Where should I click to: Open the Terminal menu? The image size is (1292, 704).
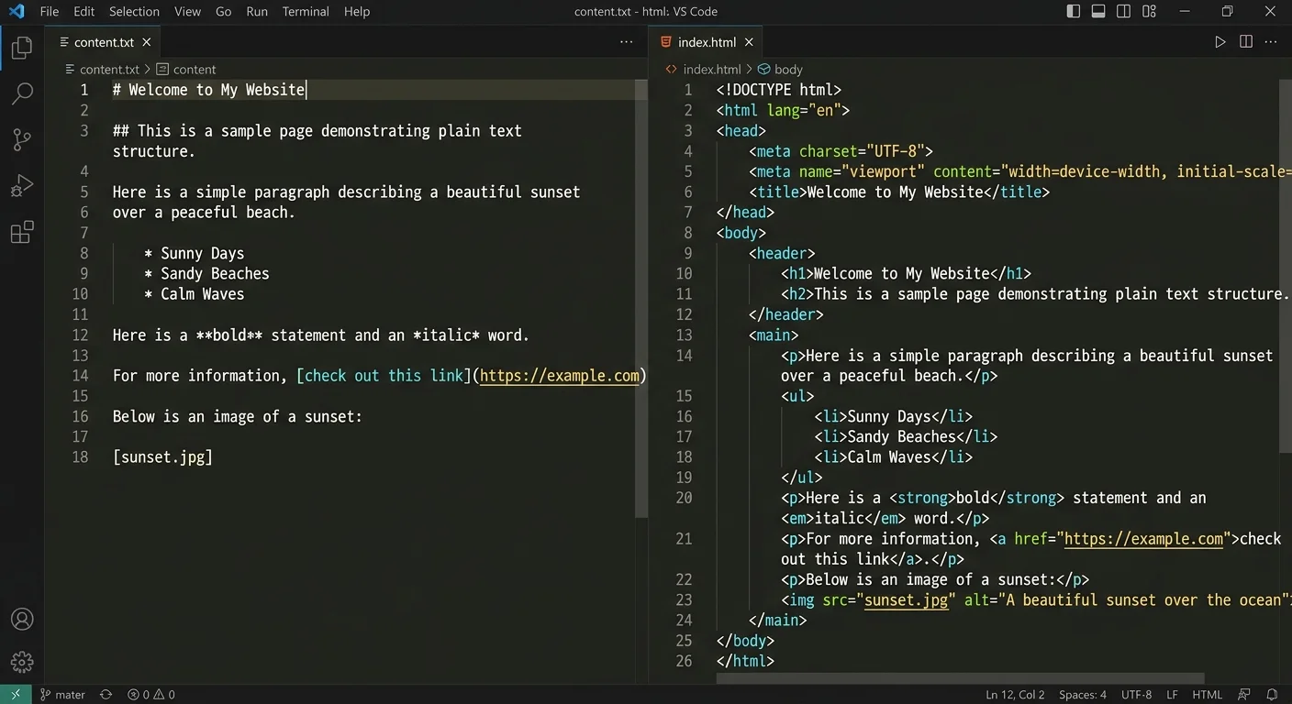(x=306, y=12)
